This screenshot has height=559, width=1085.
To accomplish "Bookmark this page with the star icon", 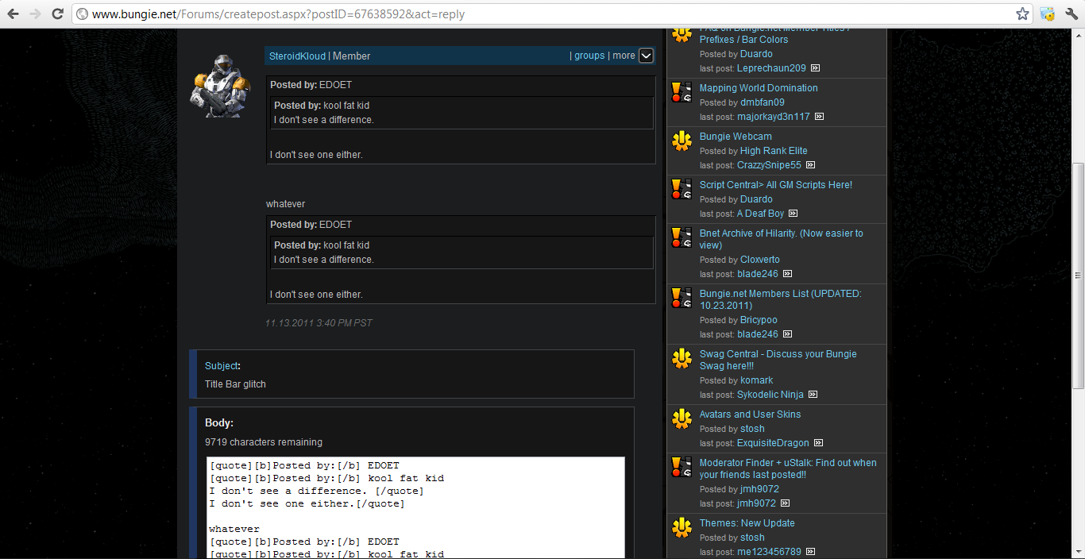I will click(1022, 13).
